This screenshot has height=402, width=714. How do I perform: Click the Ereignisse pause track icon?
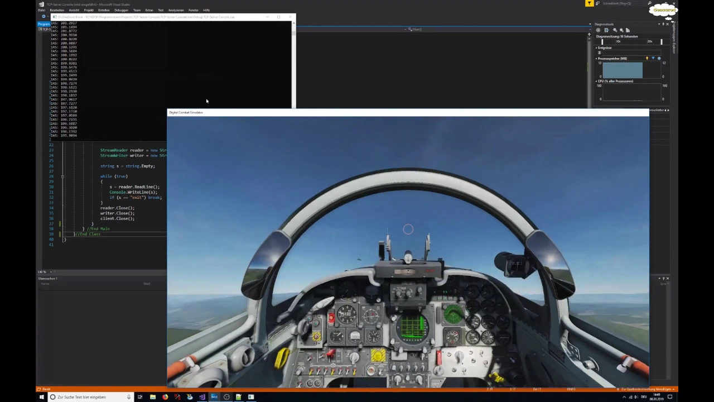[600, 52]
